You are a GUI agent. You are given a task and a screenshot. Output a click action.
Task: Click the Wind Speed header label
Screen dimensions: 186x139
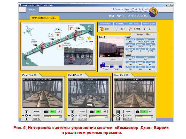(x=134, y=24)
